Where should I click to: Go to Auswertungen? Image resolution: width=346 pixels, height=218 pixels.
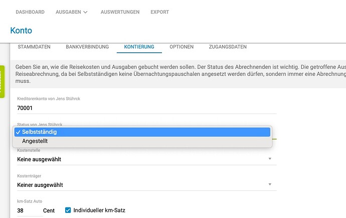pos(120,12)
